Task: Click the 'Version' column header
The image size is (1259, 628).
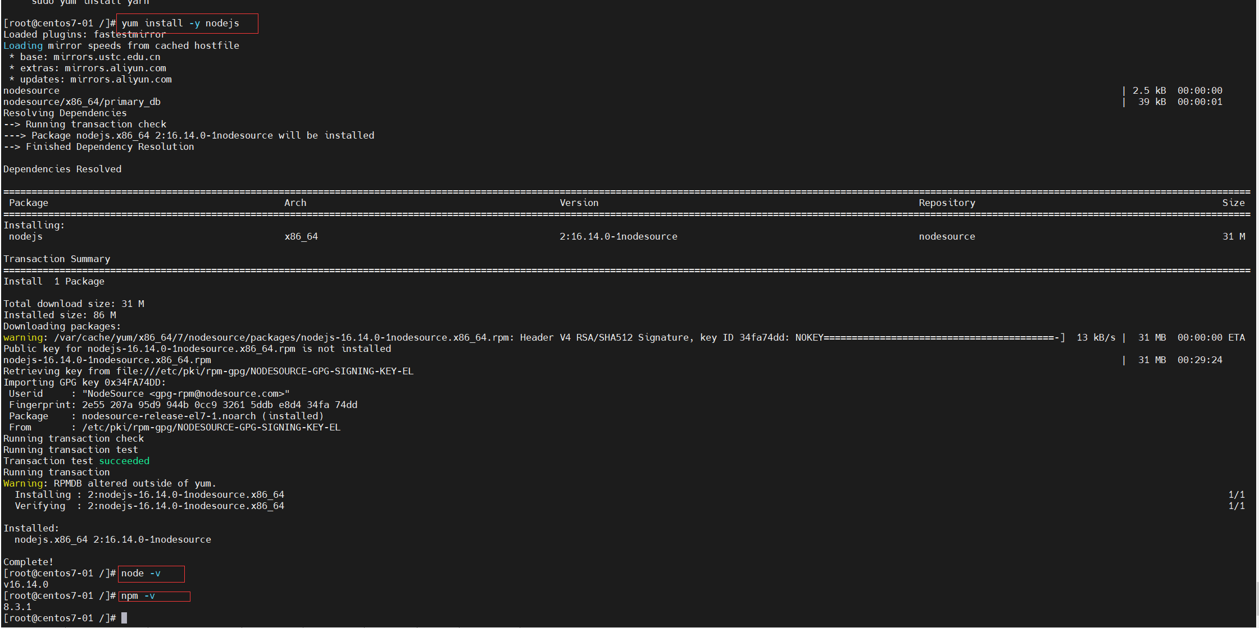Action: [579, 203]
